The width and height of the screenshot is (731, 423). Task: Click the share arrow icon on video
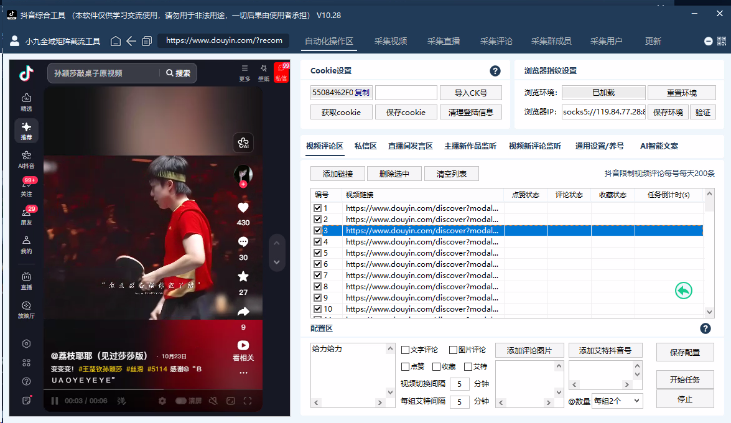click(243, 311)
